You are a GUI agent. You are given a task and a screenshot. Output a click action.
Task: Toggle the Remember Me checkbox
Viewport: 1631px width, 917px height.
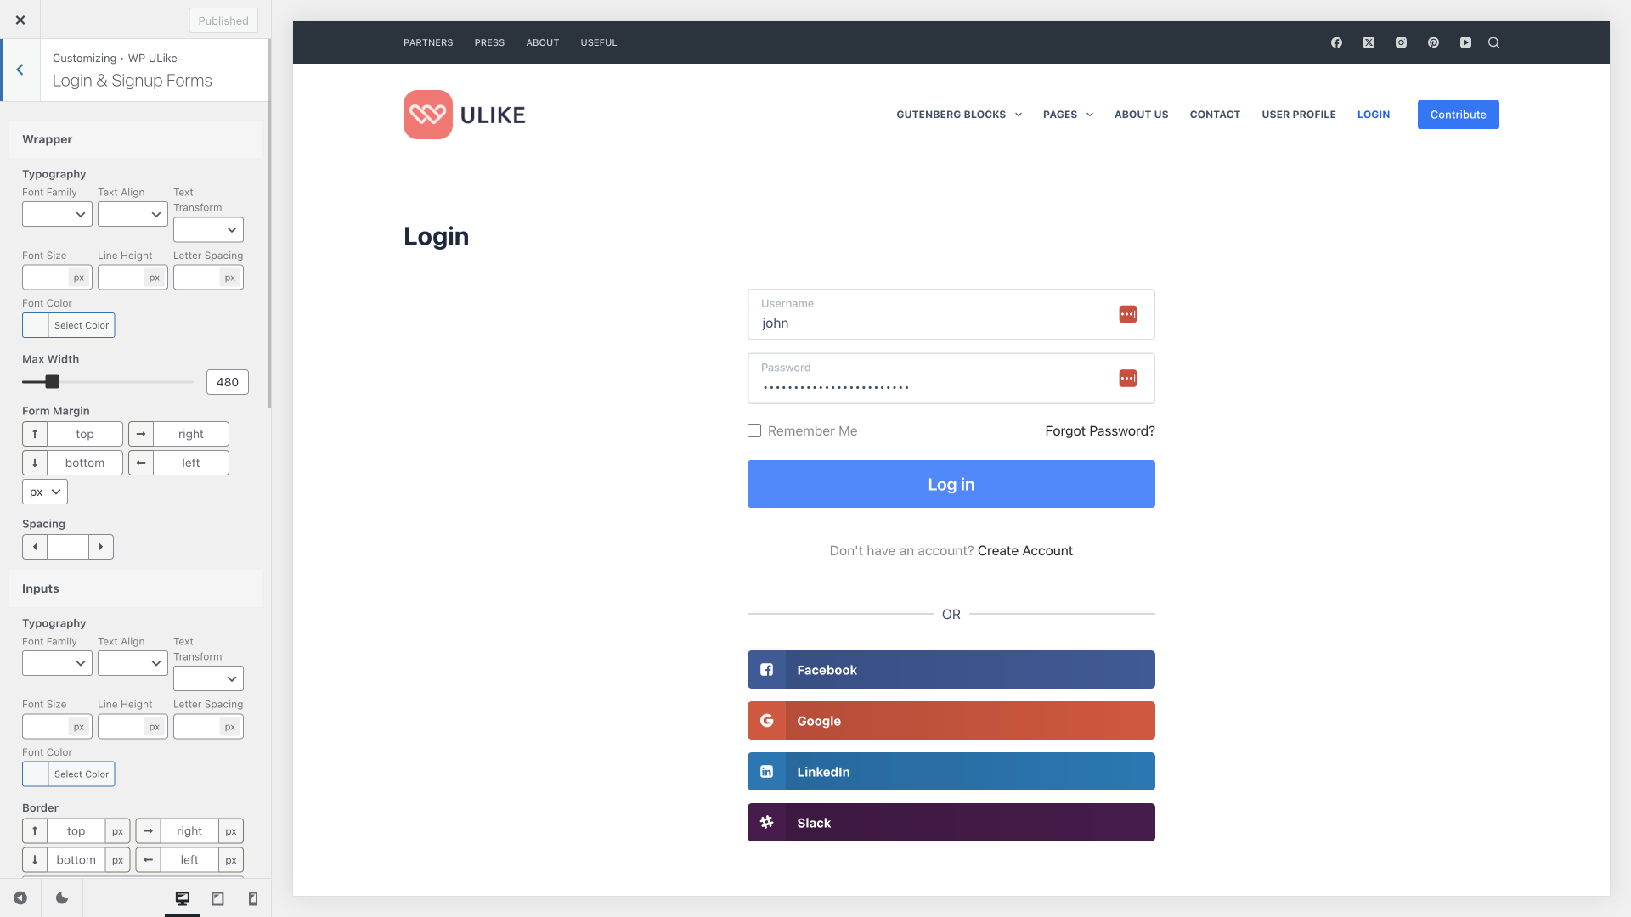tap(753, 430)
